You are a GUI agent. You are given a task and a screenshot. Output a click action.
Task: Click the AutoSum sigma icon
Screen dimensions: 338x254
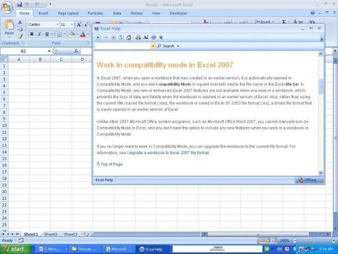tap(284, 21)
